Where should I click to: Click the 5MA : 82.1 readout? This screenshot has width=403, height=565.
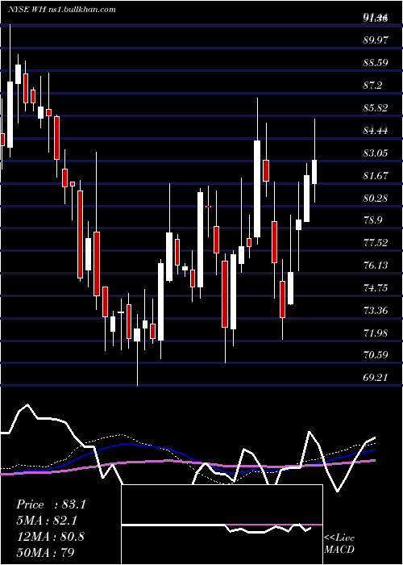47,521
